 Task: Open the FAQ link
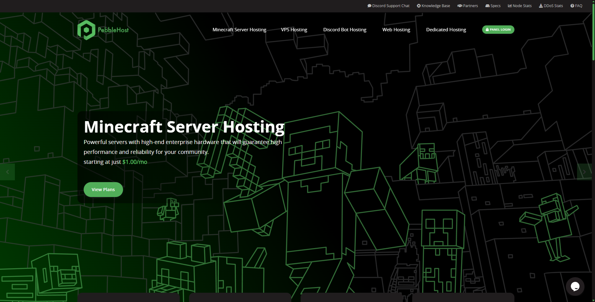(576, 6)
